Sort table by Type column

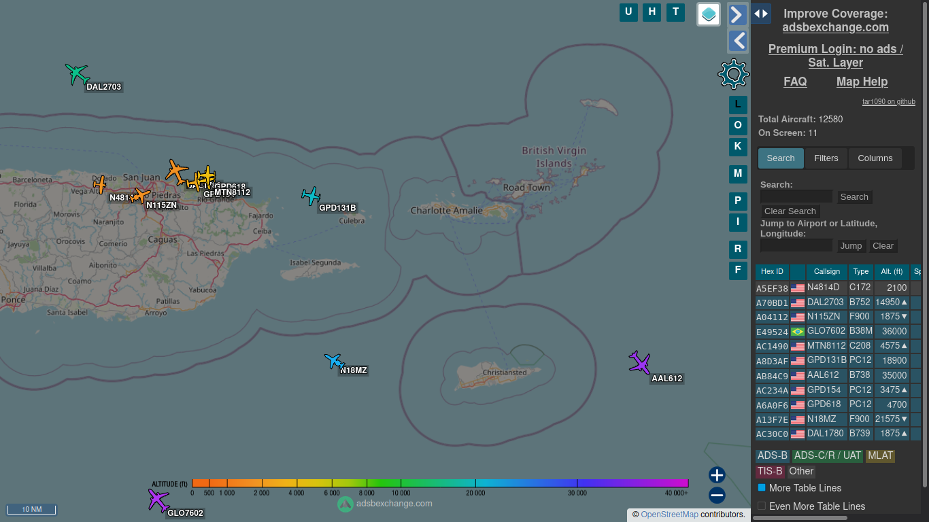(x=861, y=272)
